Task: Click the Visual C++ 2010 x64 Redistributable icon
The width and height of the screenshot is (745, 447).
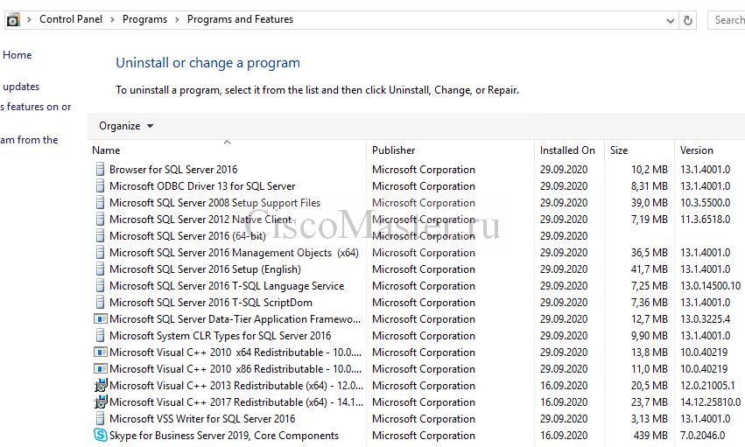Action: [x=101, y=353]
